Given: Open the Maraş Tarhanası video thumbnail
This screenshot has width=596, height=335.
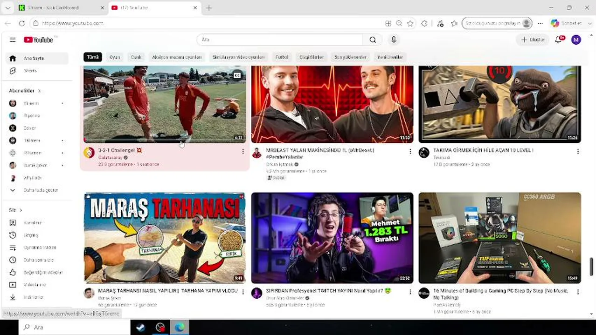Looking at the screenshot, I should (165, 238).
